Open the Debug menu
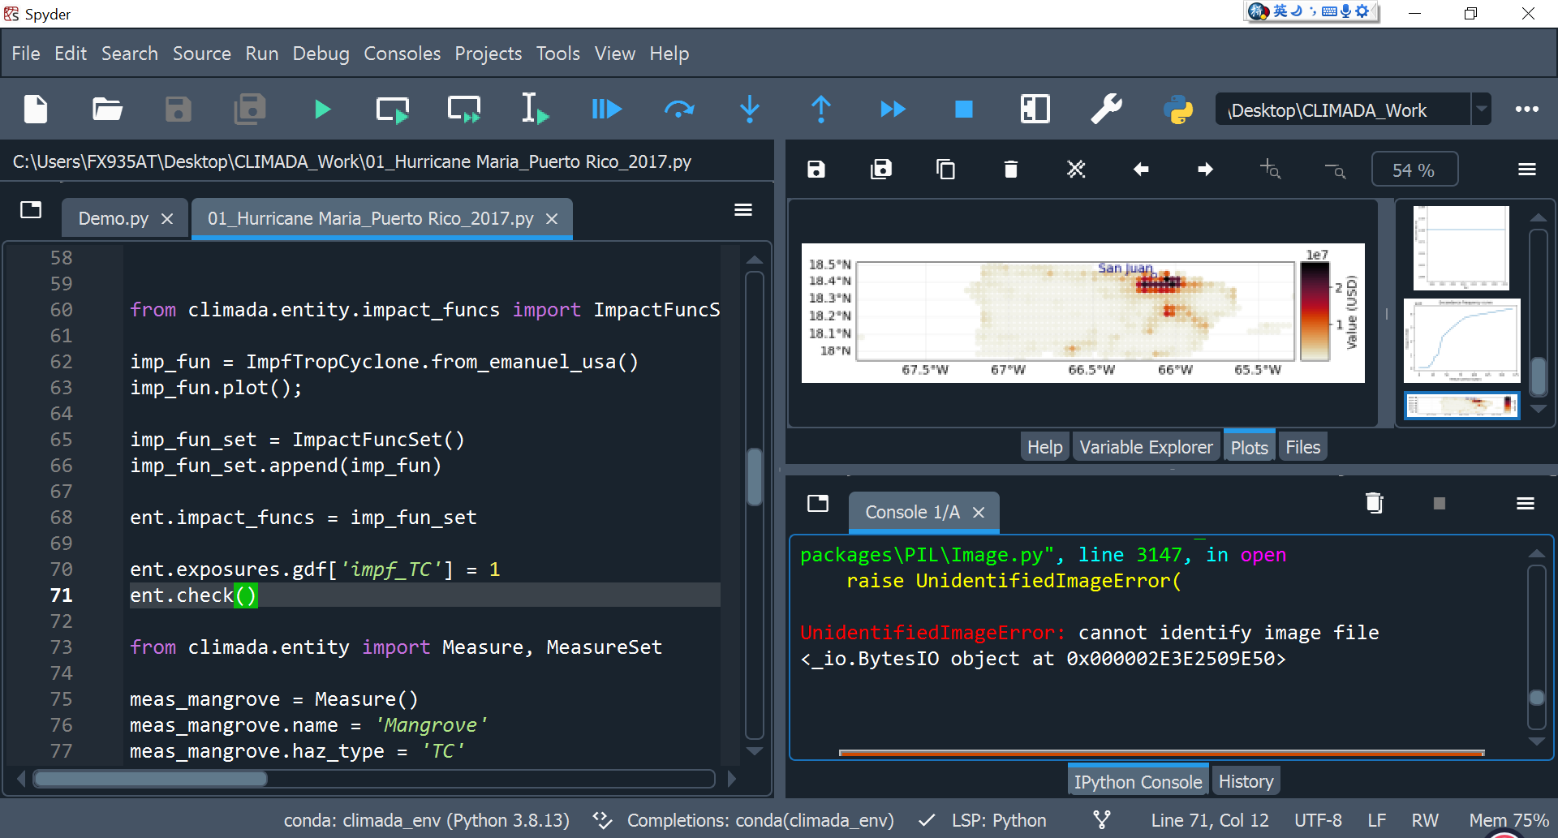 click(x=321, y=54)
